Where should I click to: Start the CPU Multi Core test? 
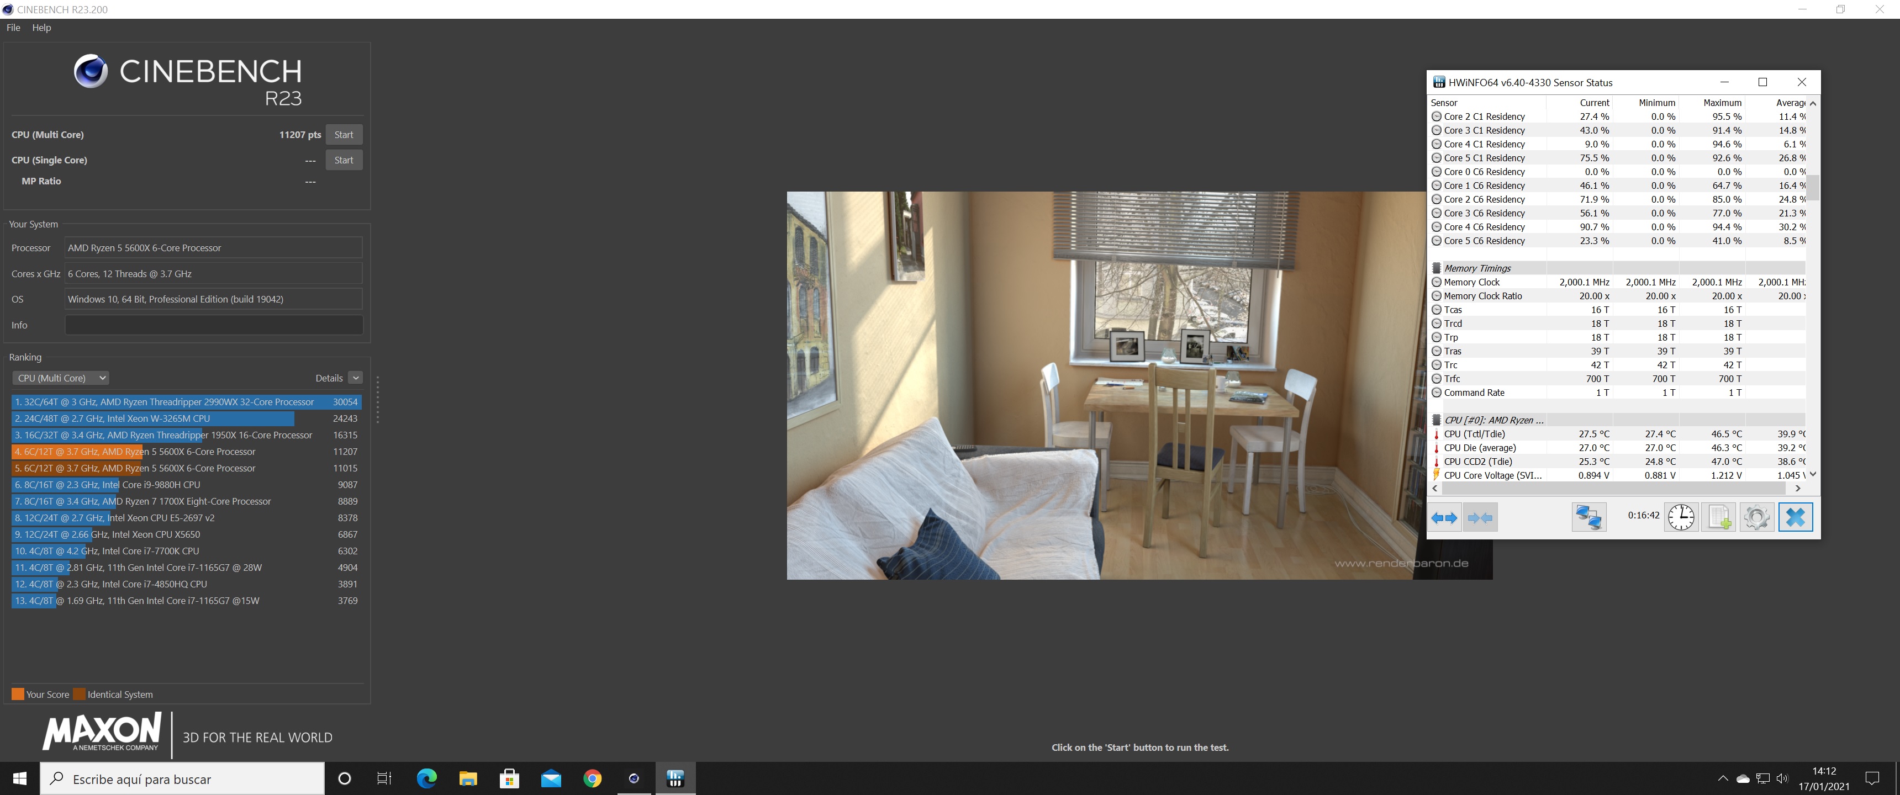click(x=344, y=135)
